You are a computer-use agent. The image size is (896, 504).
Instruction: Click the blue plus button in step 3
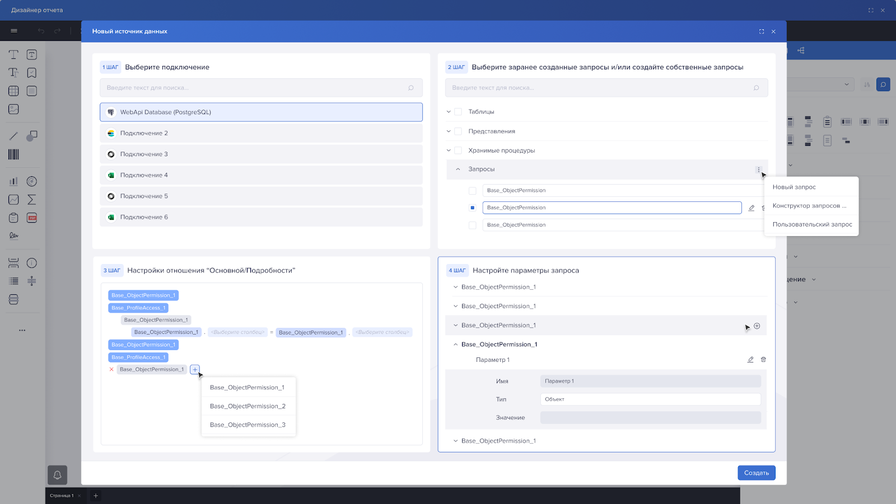coord(194,370)
